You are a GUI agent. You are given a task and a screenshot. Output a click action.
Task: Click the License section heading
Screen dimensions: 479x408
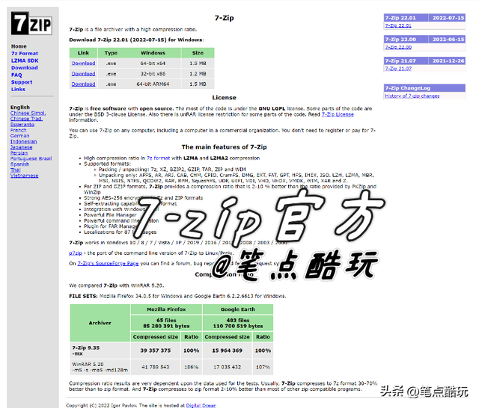pos(225,98)
